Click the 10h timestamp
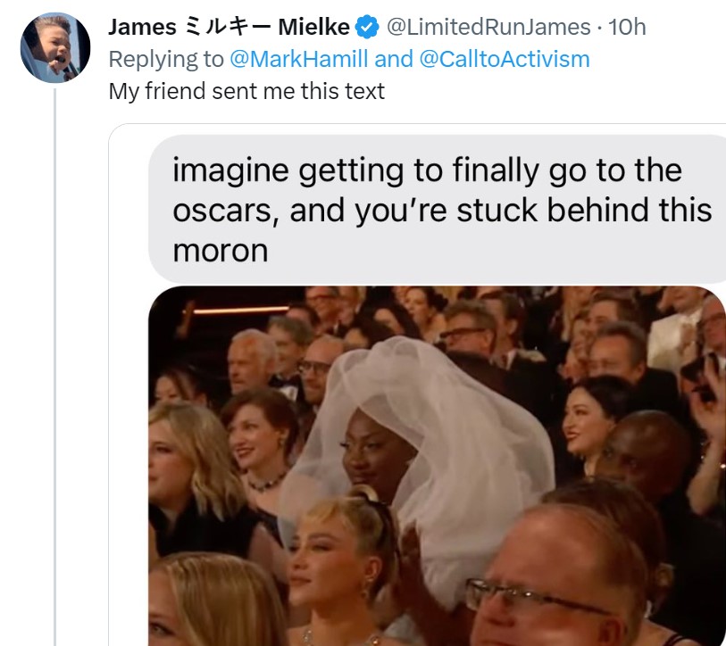Screen dimensions: 726x646 pyautogui.click(x=626, y=28)
